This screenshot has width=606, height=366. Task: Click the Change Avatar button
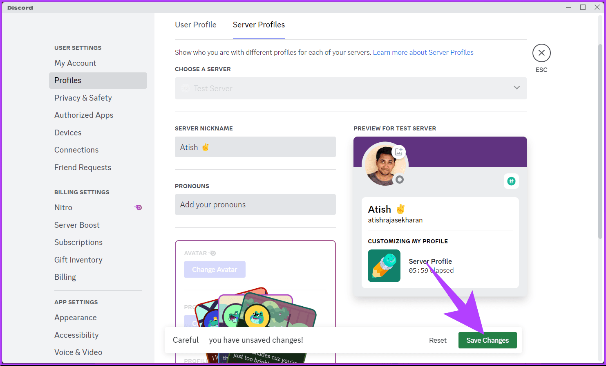[215, 269]
